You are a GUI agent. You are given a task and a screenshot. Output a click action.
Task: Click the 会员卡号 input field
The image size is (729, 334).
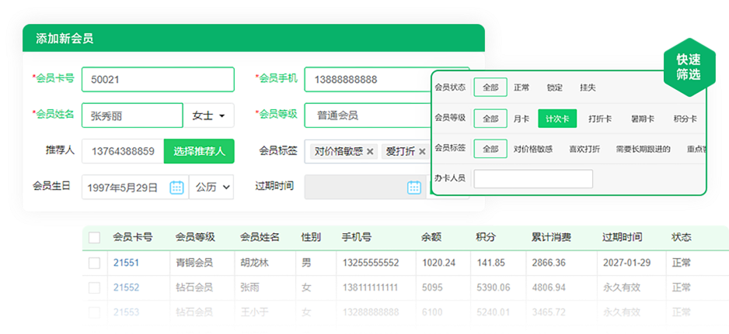pos(158,79)
